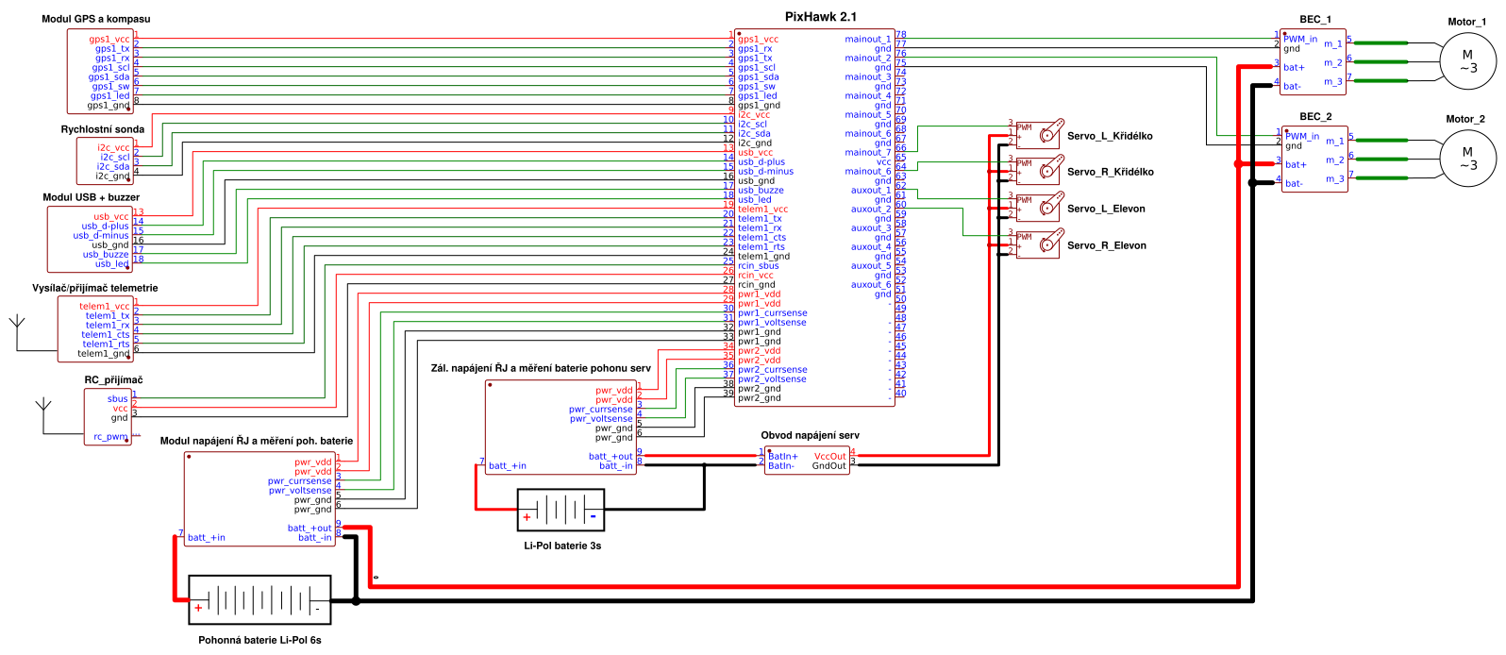Select the Obvod napájení serv block
1506x655 pixels.
click(807, 461)
